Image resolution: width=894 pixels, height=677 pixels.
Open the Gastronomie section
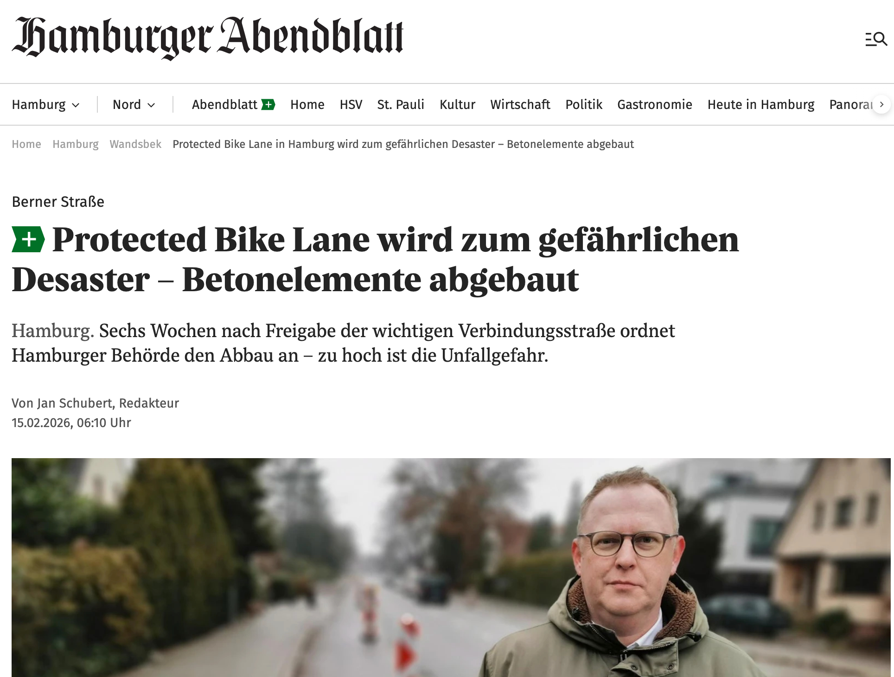point(655,105)
